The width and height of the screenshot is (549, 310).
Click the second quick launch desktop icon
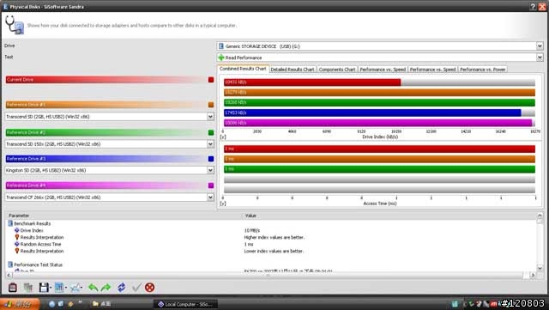point(61,304)
